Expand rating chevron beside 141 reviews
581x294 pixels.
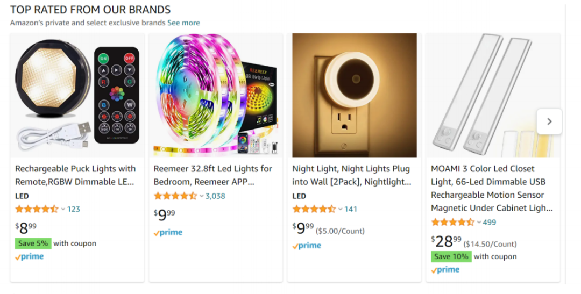pyautogui.click(x=341, y=209)
